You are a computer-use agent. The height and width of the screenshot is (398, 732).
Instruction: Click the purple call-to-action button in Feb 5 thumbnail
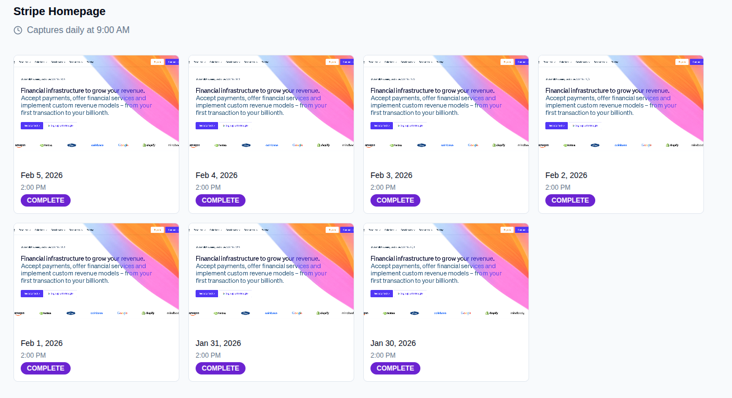(32, 125)
